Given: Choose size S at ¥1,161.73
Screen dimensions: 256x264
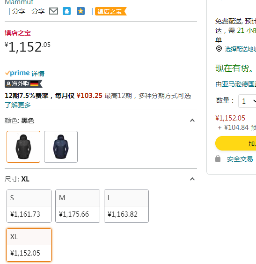Looking at the screenshot, I should (x=29, y=206).
